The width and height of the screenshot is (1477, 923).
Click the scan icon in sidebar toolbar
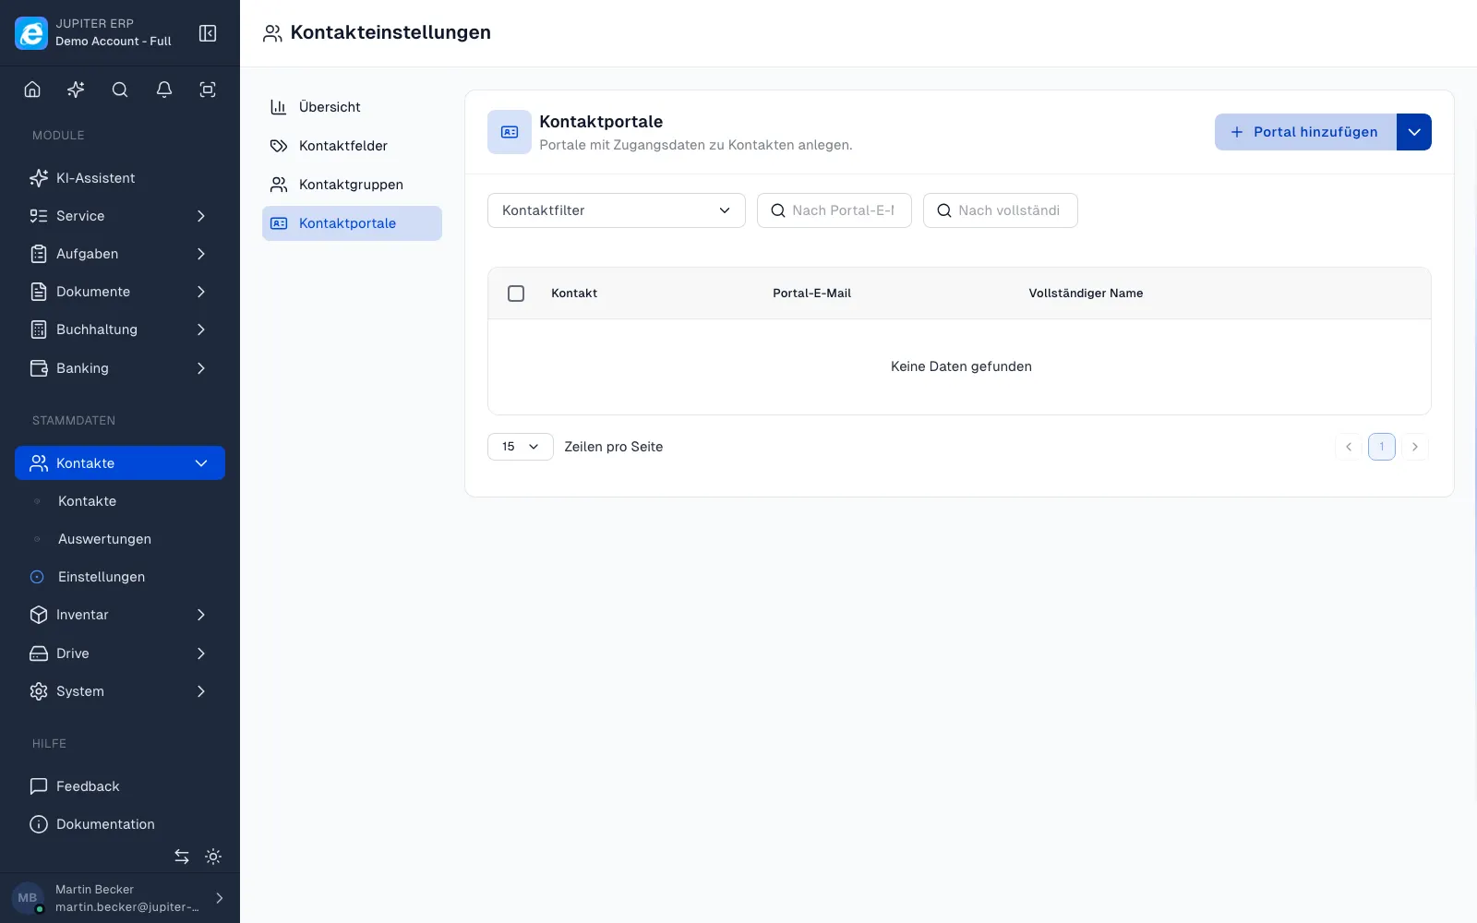click(208, 90)
